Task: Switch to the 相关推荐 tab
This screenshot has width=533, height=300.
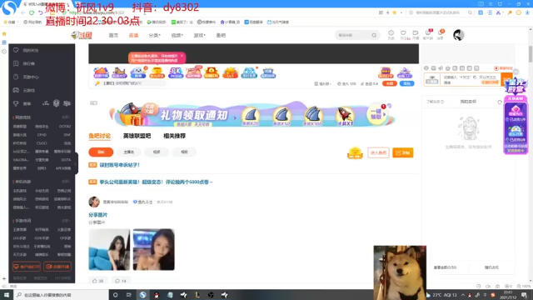Action: click(x=174, y=136)
